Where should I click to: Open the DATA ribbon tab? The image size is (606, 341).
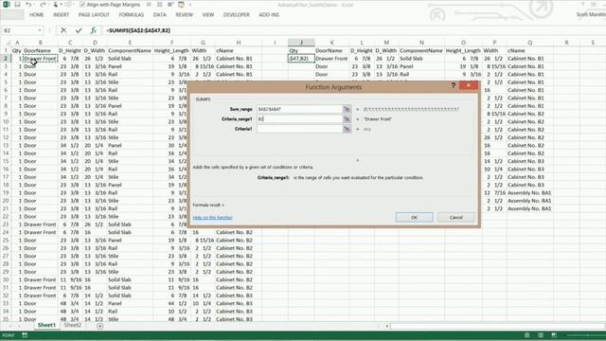pyautogui.click(x=160, y=15)
